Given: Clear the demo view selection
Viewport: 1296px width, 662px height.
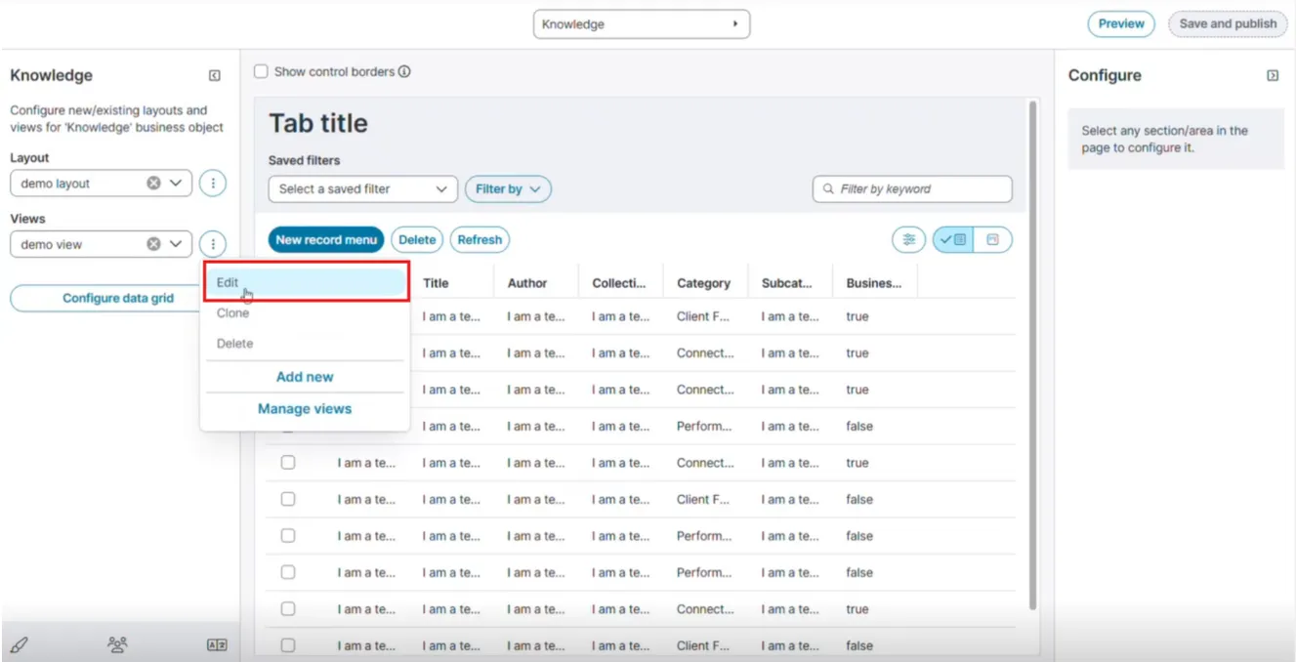Looking at the screenshot, I should (153, 244).
